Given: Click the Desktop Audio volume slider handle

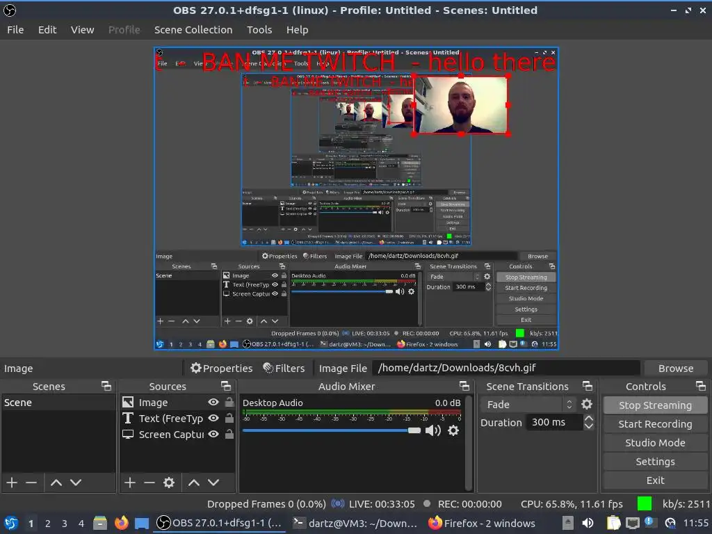Looking at the screenshot, I should (x=414, y=430).
